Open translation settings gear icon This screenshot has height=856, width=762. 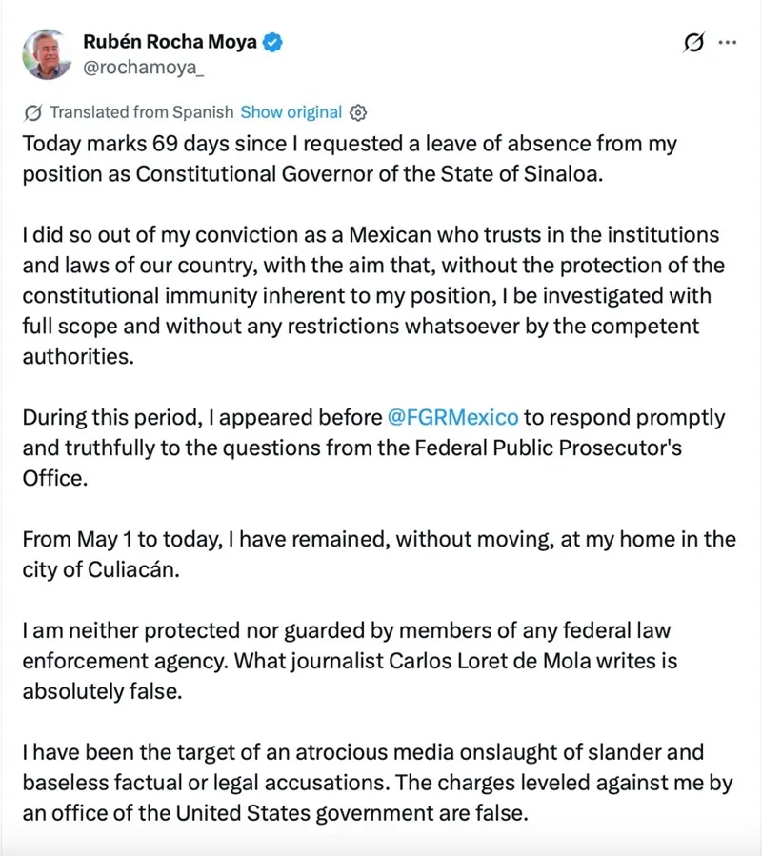tap(358, 112)
